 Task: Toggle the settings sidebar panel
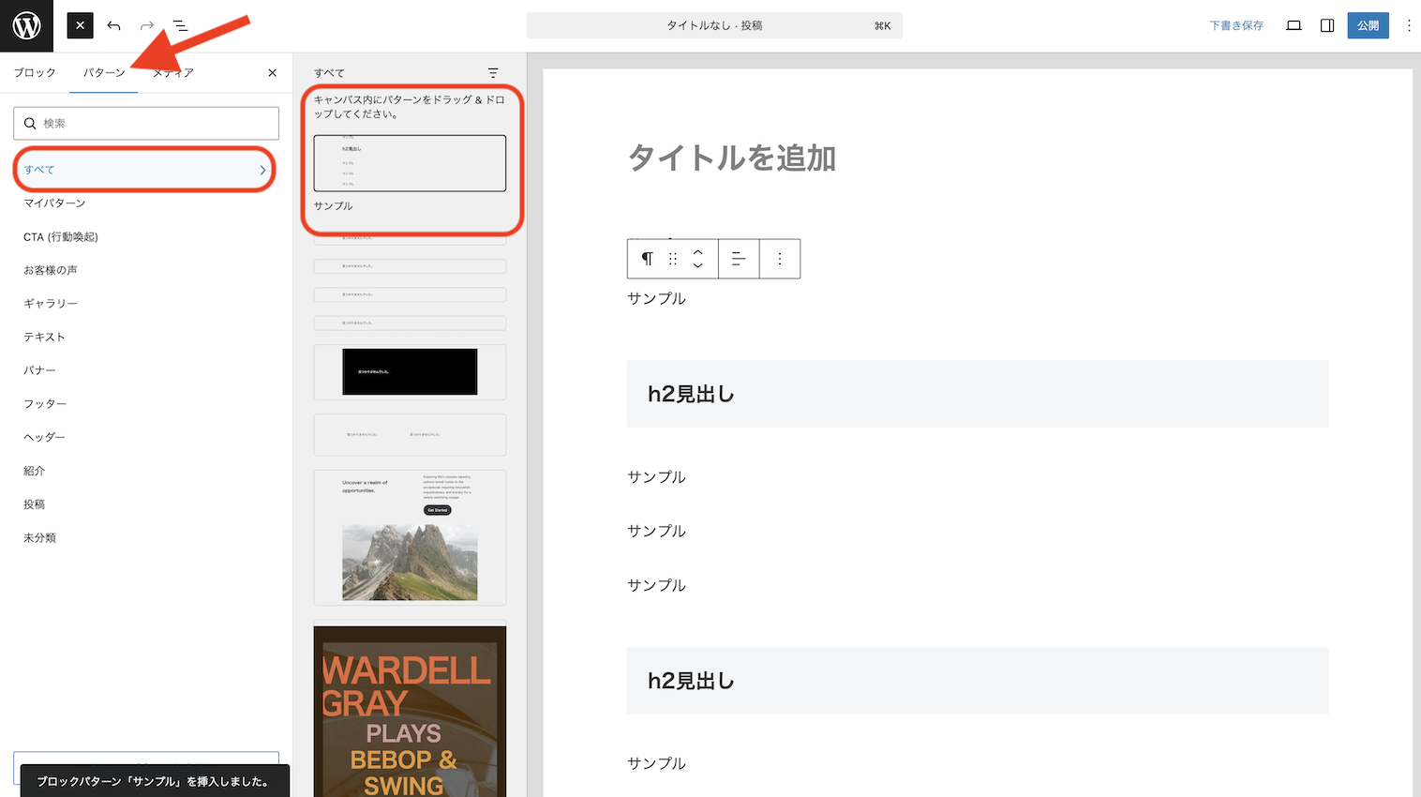pyautogui.click(x=1327, y=25)
